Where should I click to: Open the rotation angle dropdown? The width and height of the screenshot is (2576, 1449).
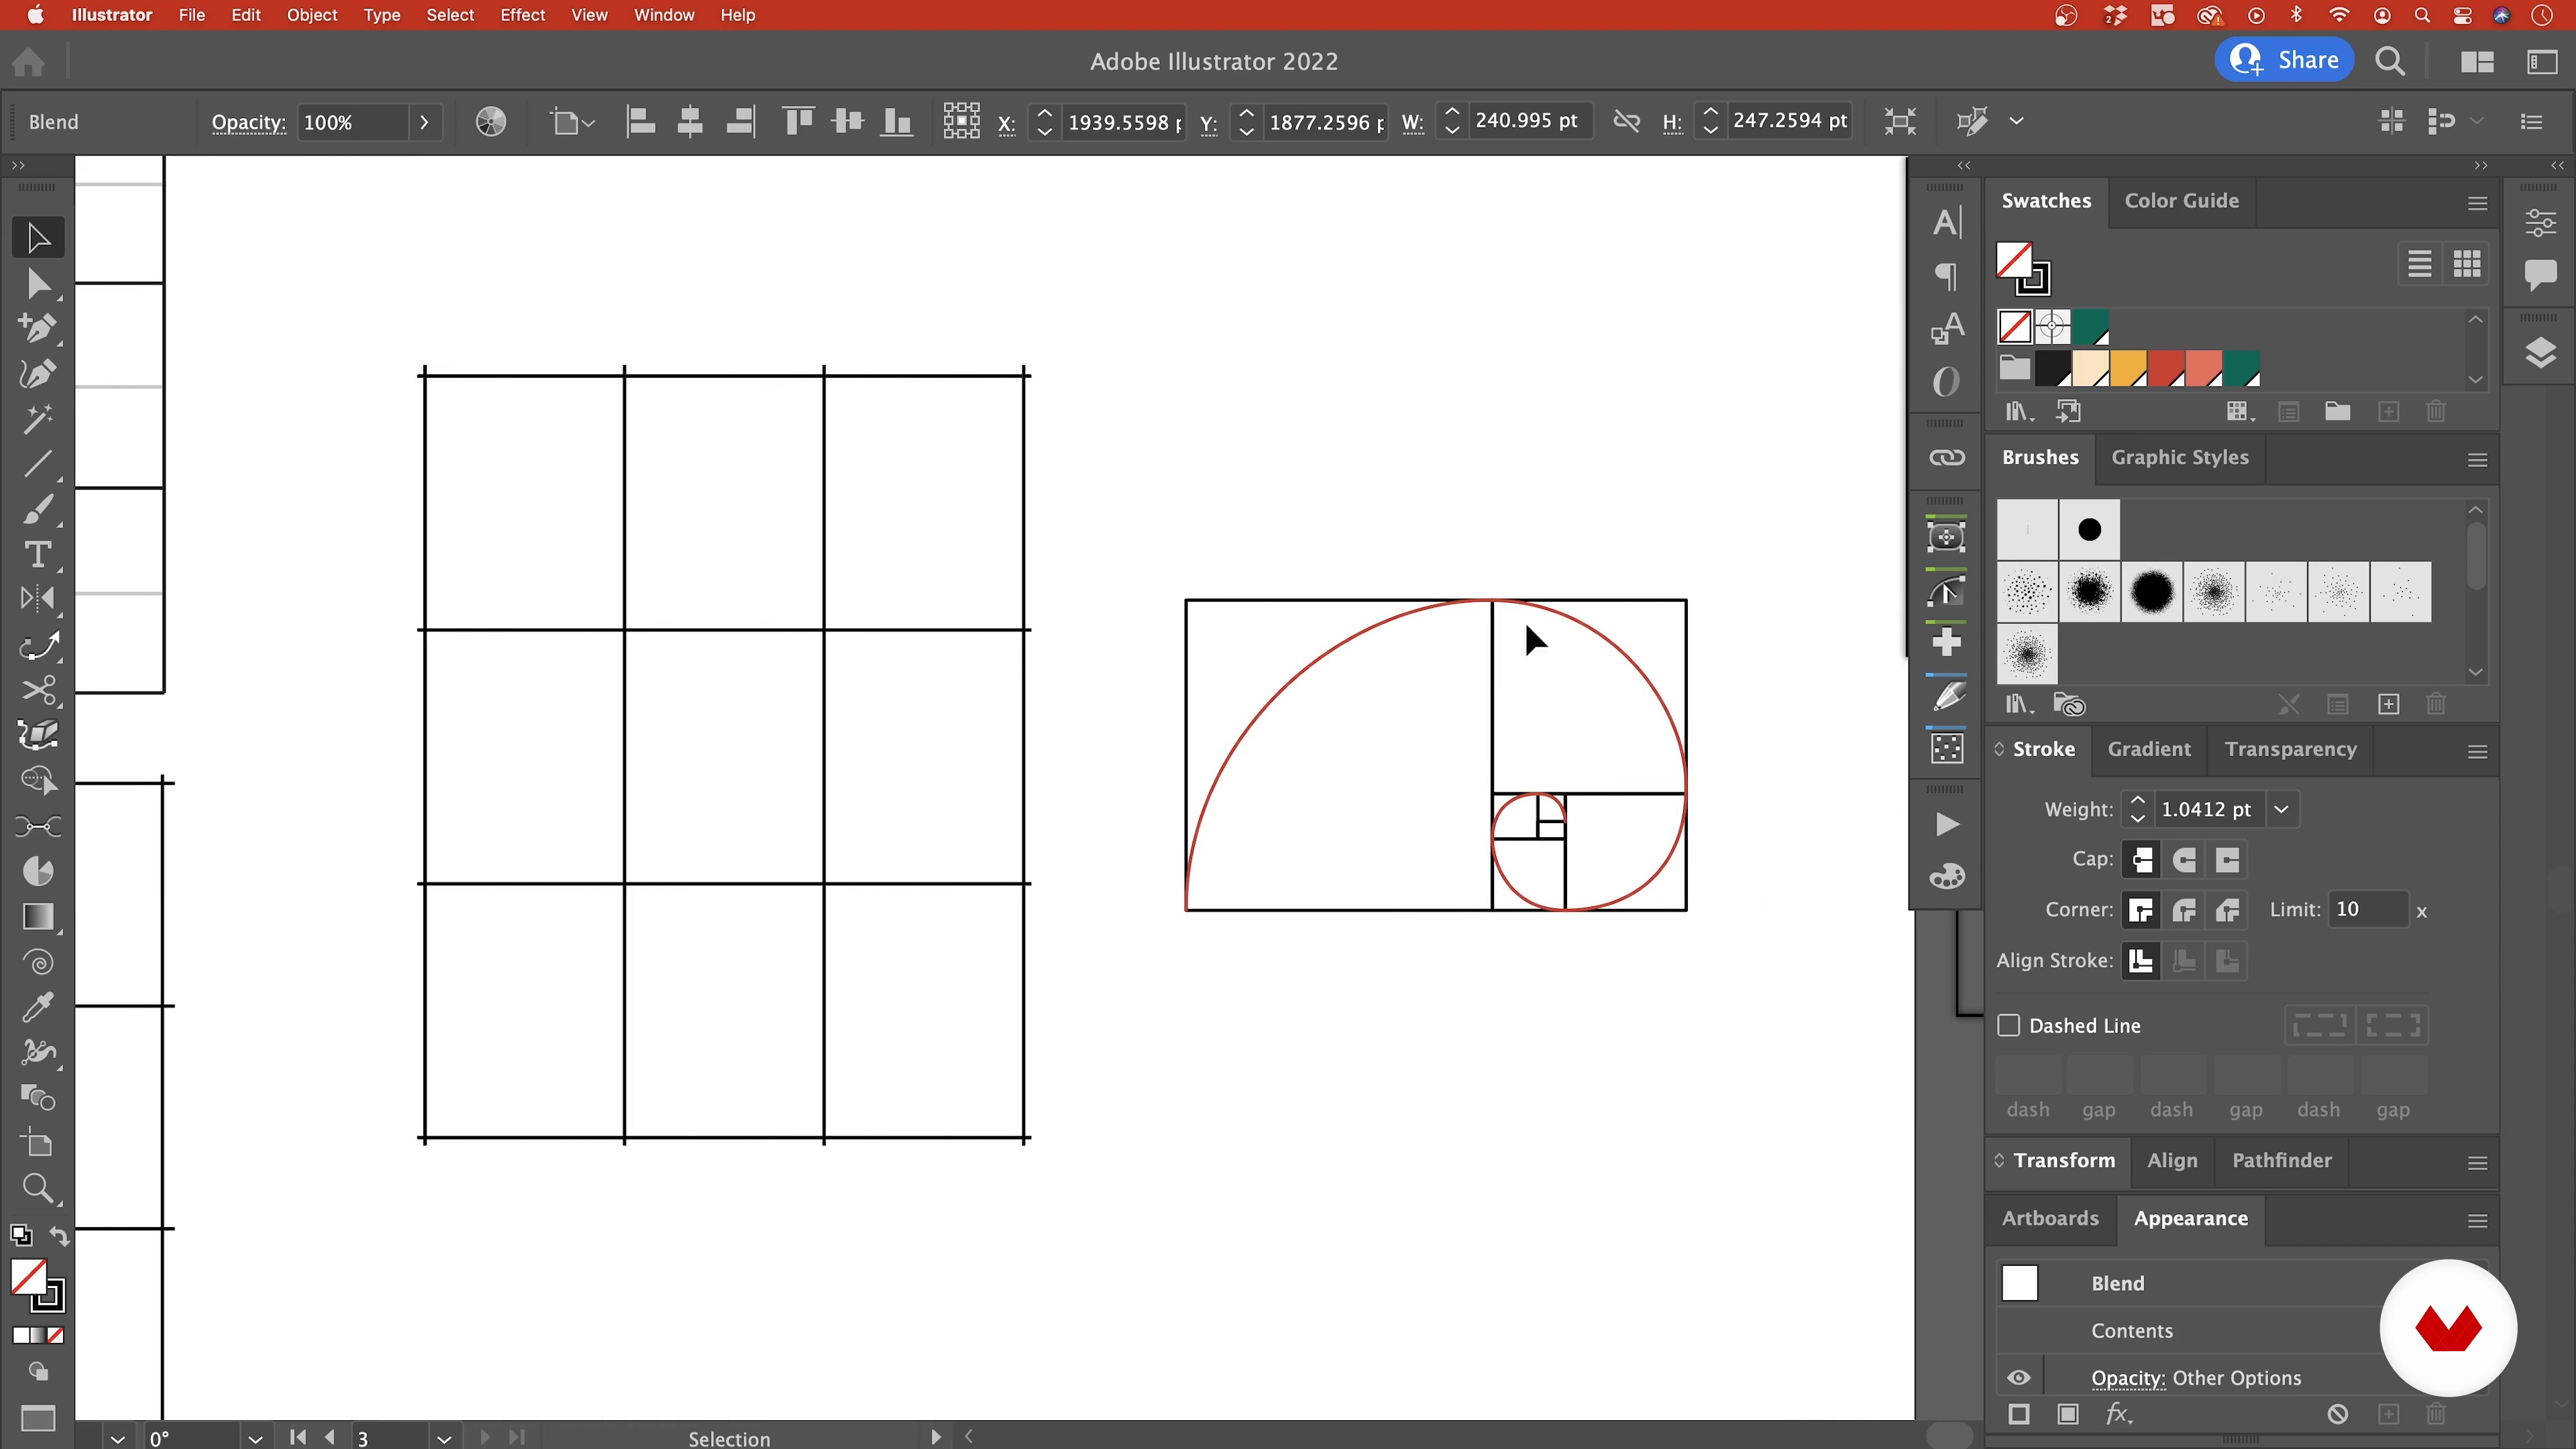(255, 1438)
